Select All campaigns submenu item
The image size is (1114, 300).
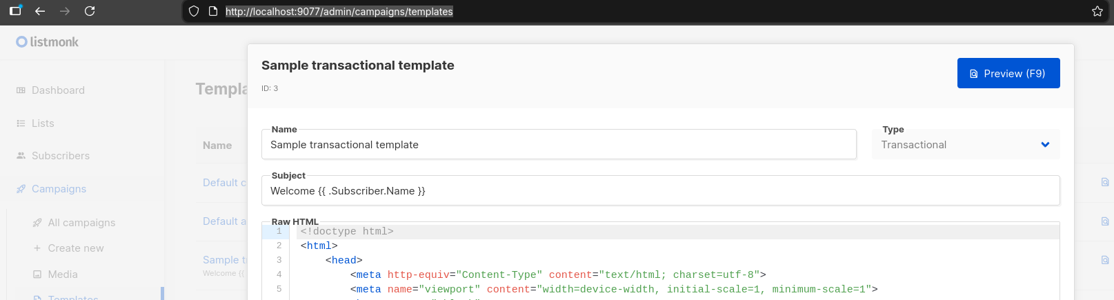[x=81, y=223]
